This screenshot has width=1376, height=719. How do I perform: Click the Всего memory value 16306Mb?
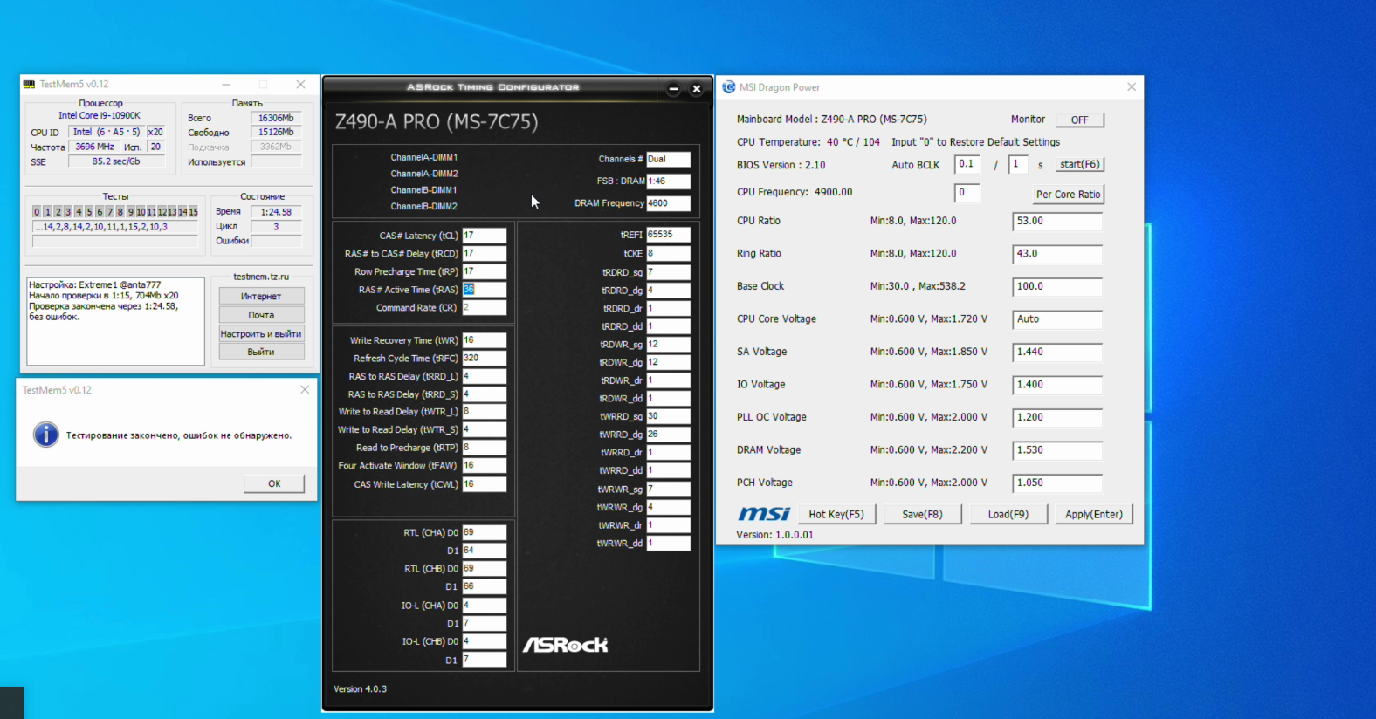[276, 118]
